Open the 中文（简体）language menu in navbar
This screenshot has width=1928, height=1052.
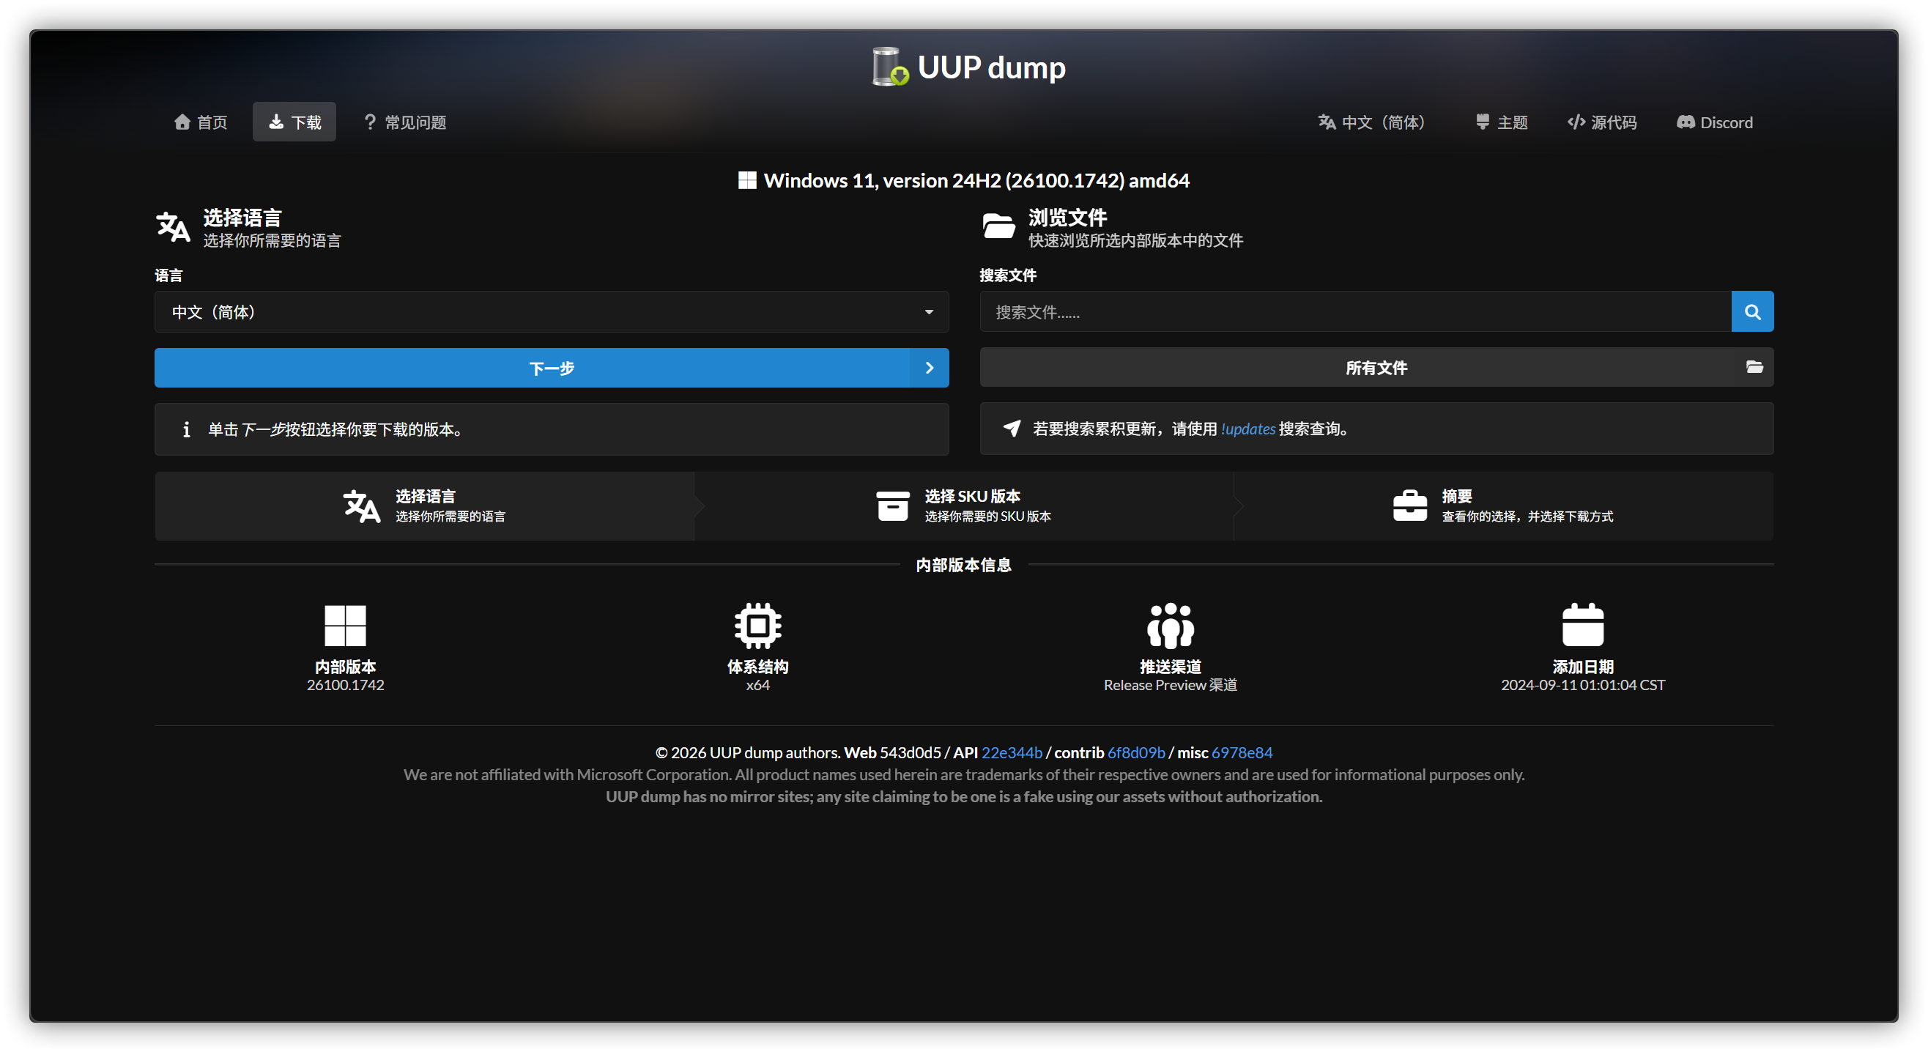(x=1371, y=122)
